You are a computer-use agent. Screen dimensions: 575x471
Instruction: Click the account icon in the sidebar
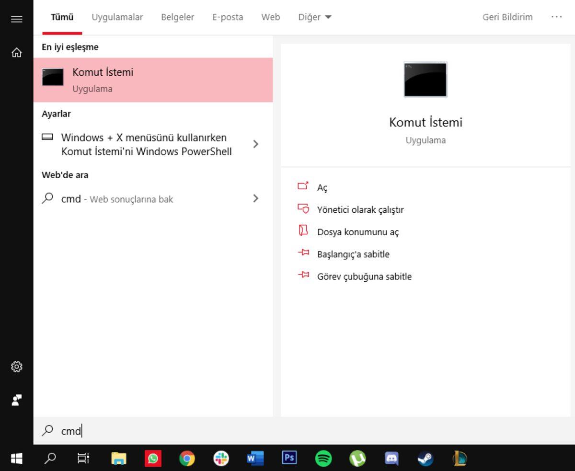[16, 400]
